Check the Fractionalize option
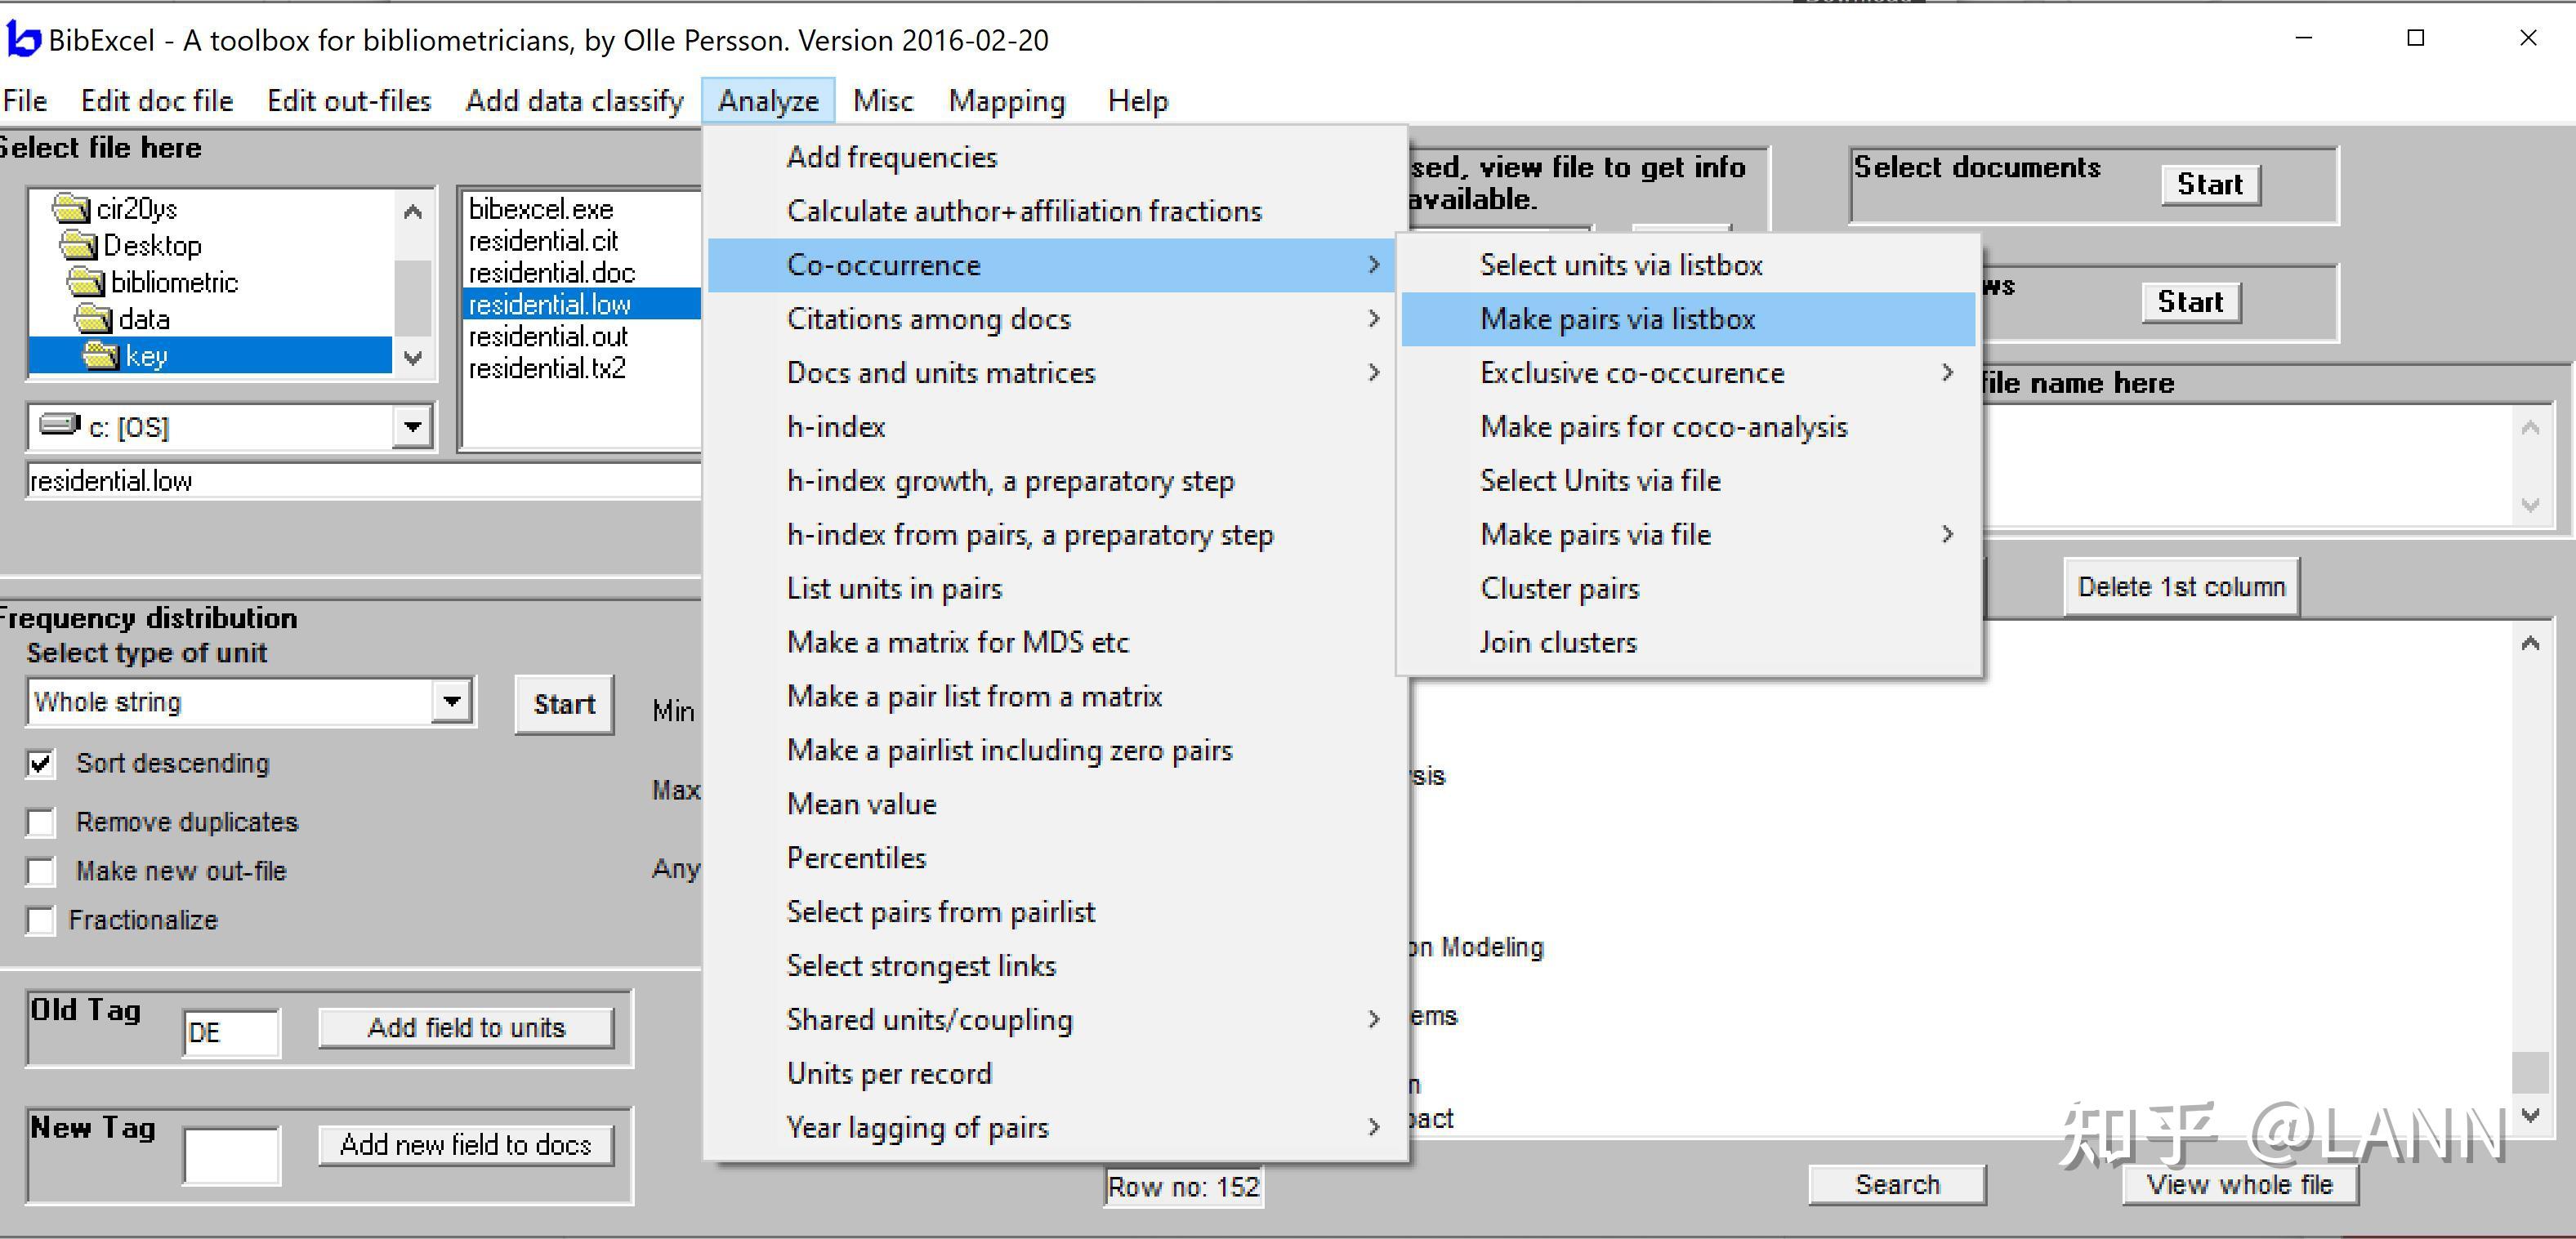This screenshot has height=1239, width=2576. (41, 920)
